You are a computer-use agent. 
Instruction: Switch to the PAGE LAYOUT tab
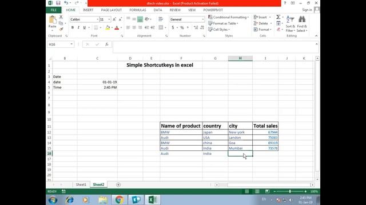(x=112, y=10)
